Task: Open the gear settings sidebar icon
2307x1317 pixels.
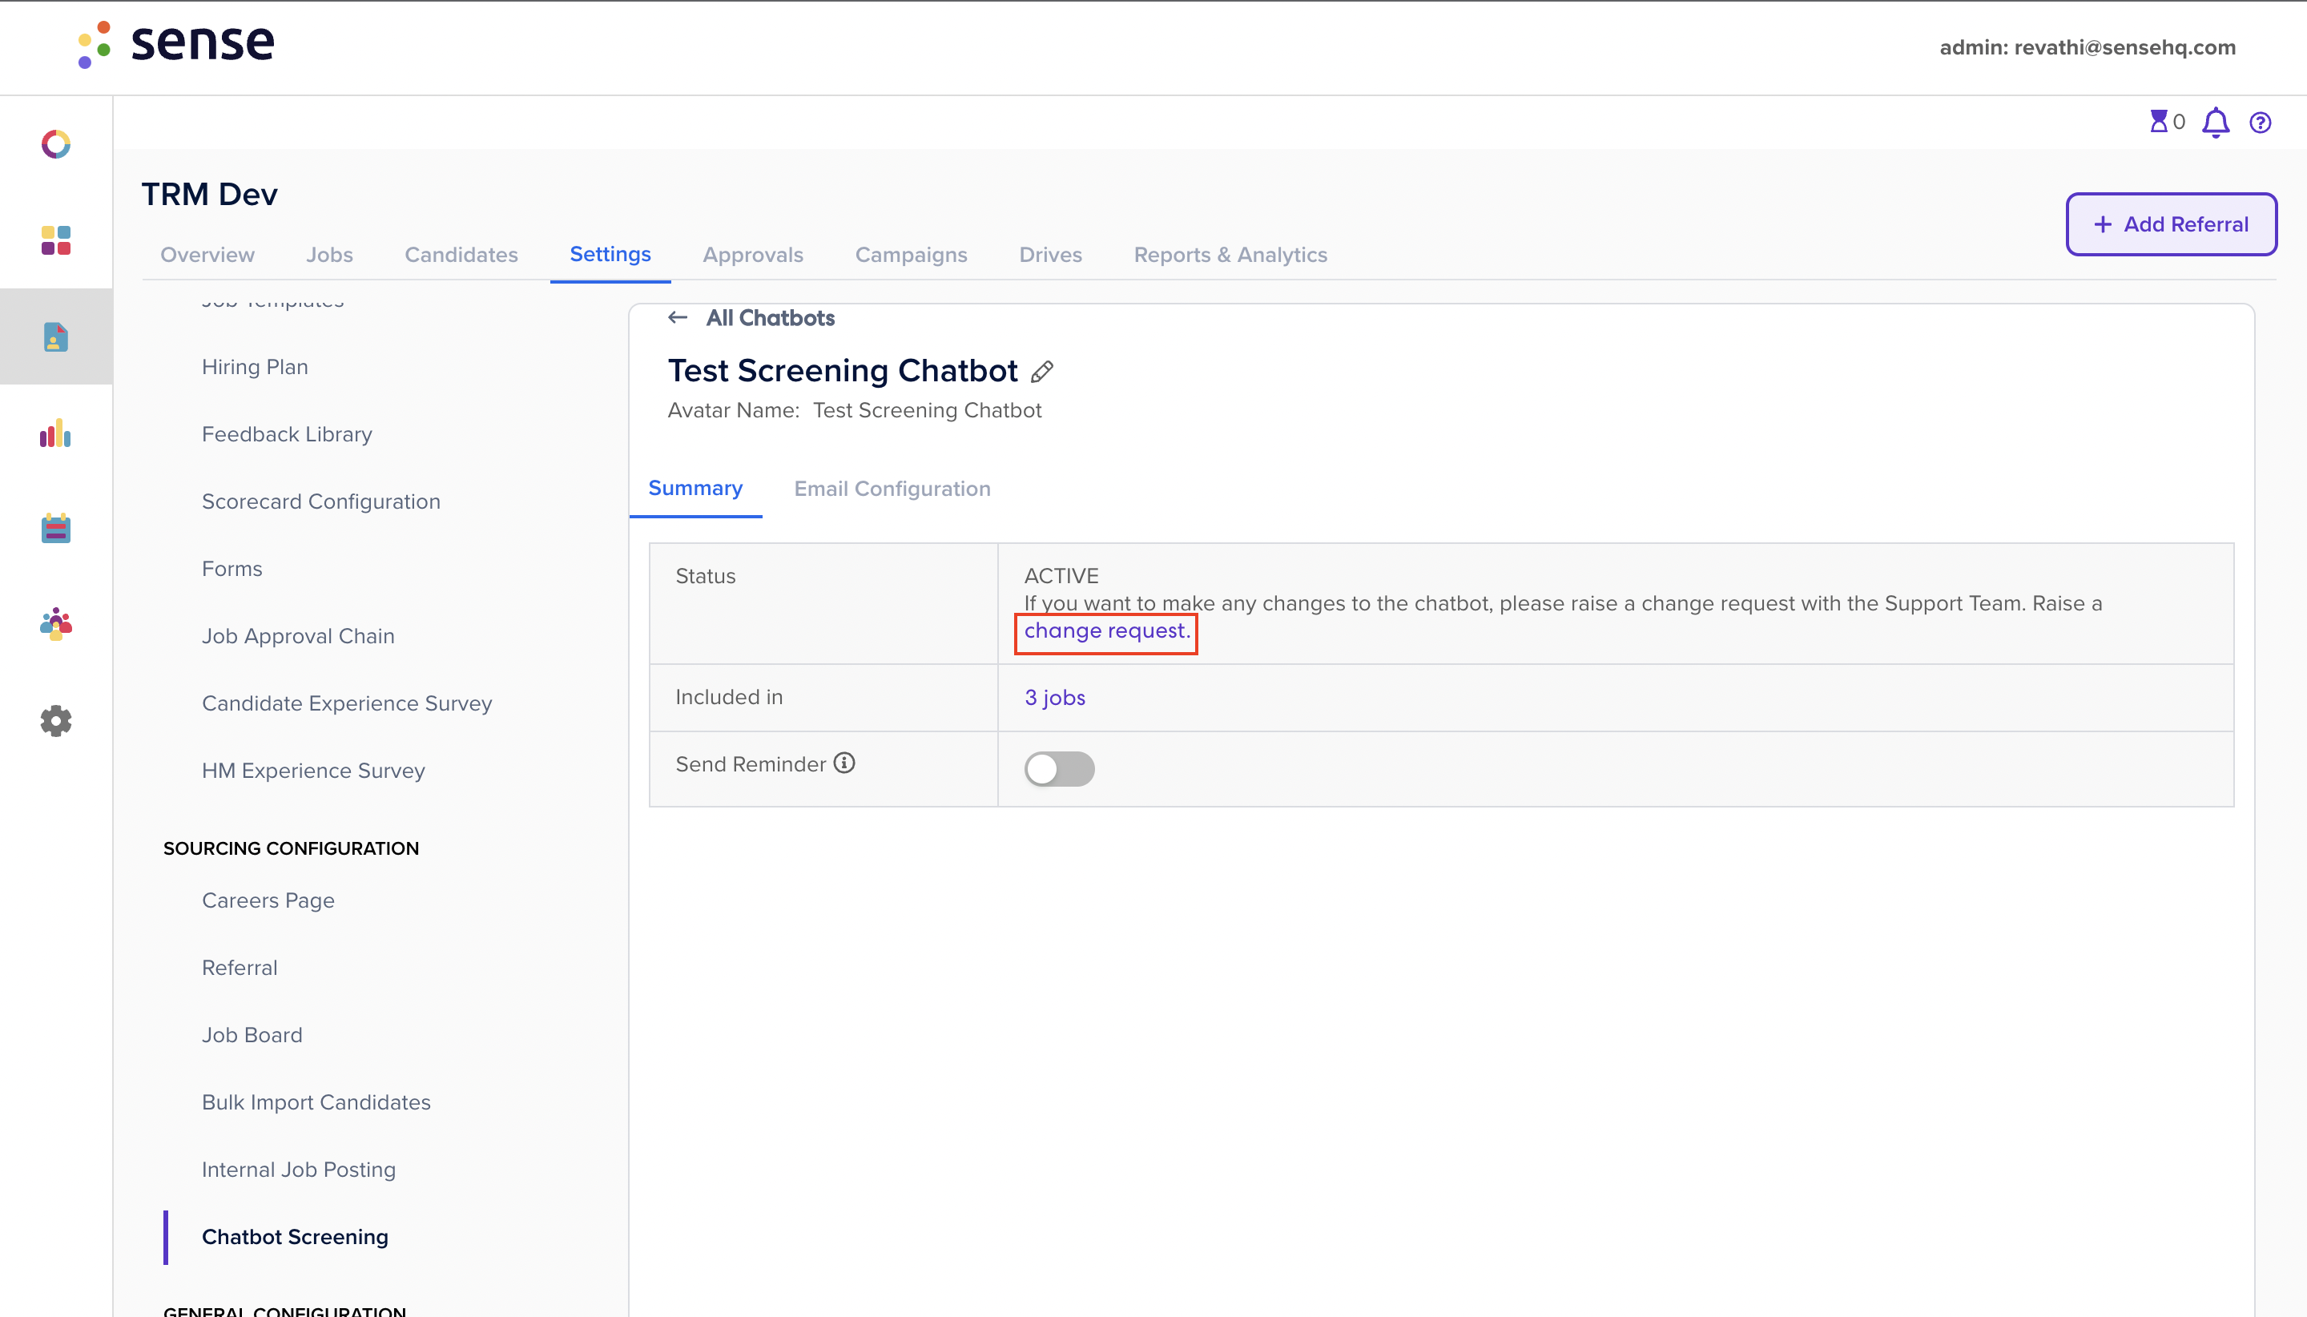Action: coord(56,721)
